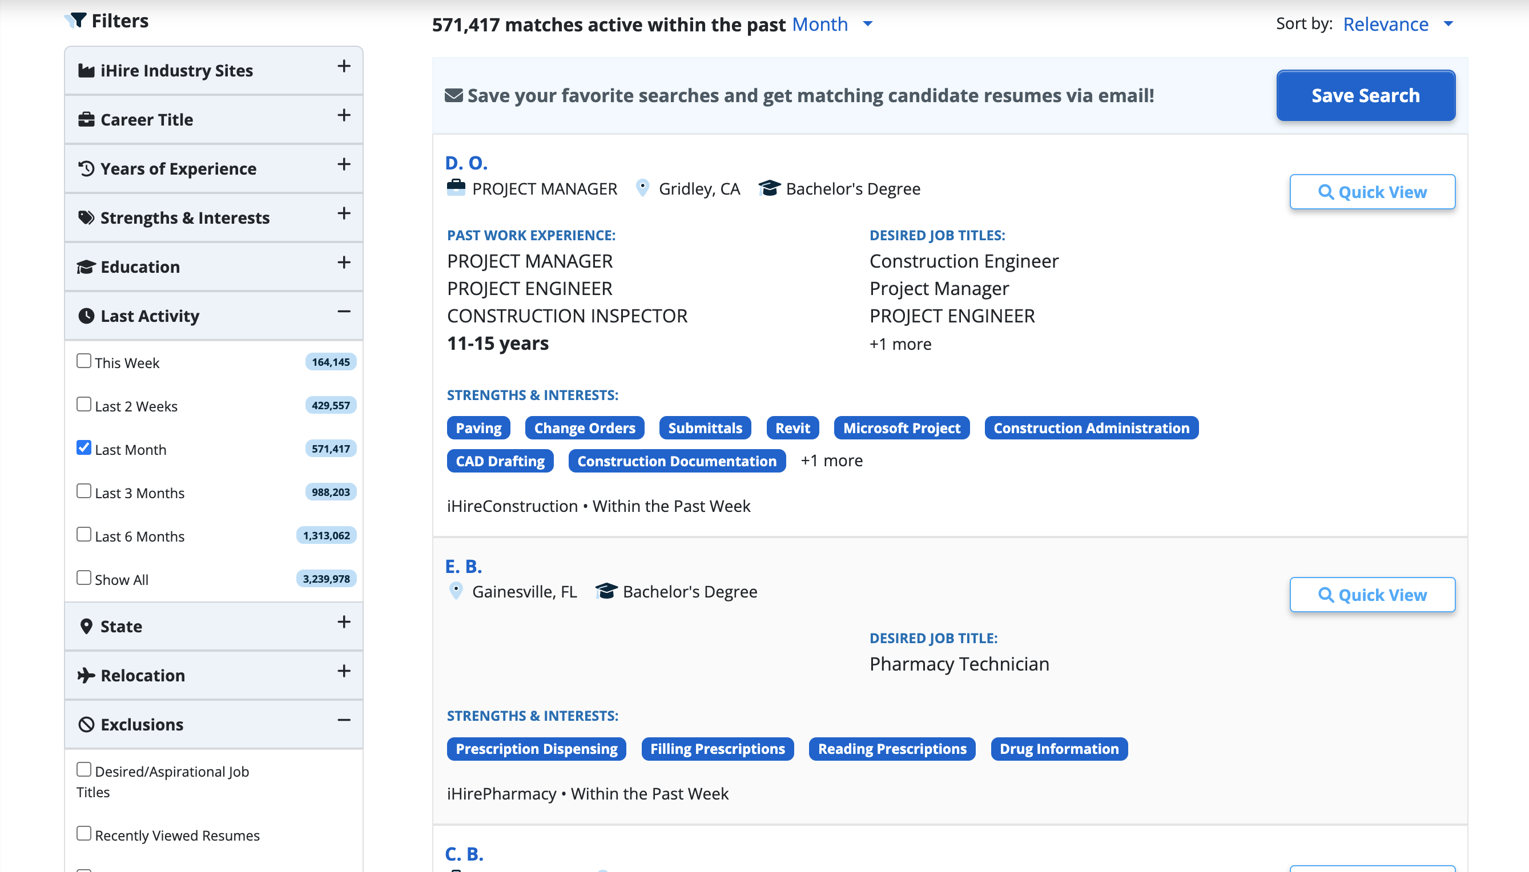The image size is (1529, 872).
Task: Enable the Recently Viewed Resumes exclusion
Action: (x=84, y=834)
